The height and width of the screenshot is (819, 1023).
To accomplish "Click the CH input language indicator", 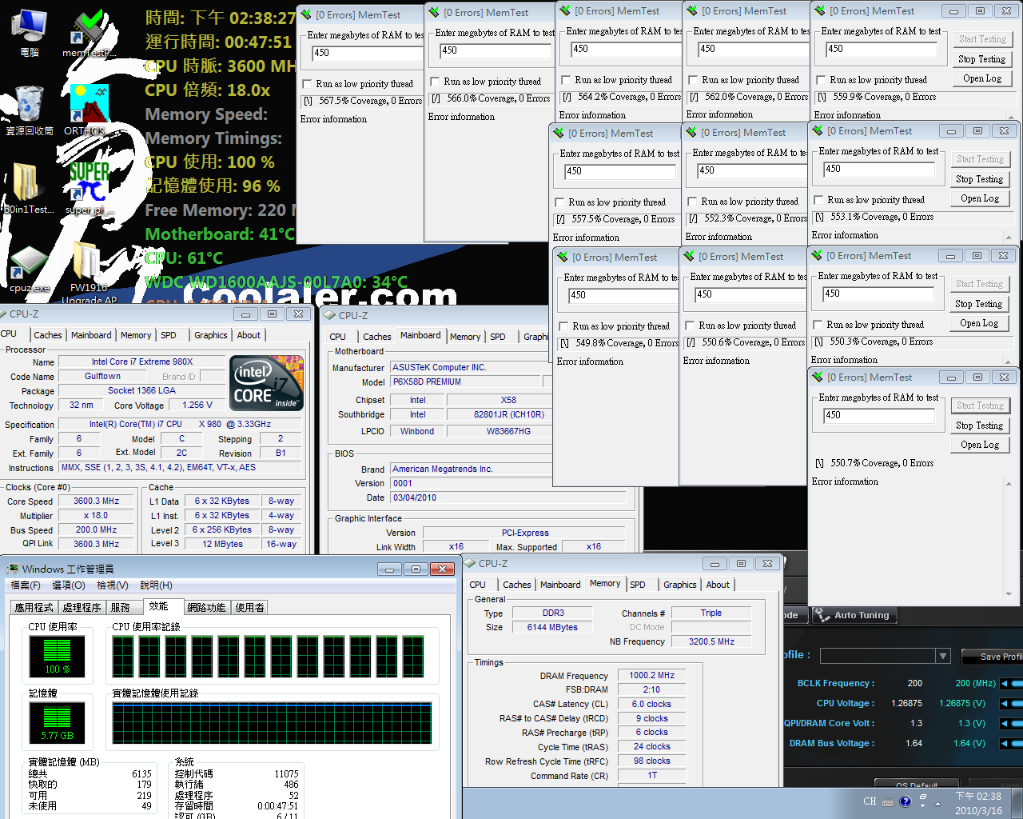I will coord(870,801).
